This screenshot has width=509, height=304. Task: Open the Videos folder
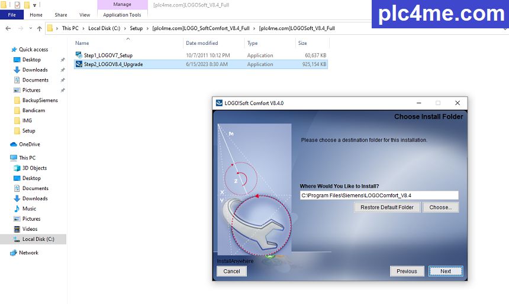pyautogui.click(x=30, y=229)
